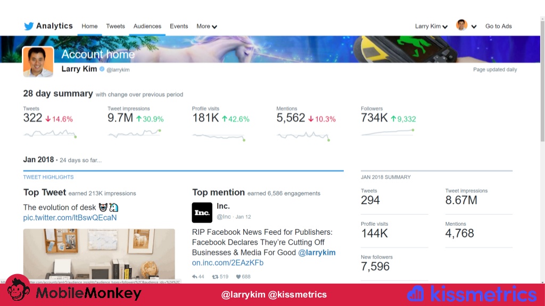Click Larry Kim's large profile photo

pyautogui.click(x=38, y=62)
